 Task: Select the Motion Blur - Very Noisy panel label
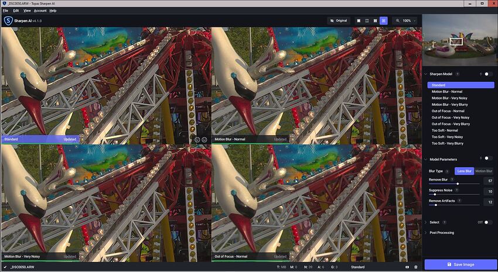click(40, 256)
